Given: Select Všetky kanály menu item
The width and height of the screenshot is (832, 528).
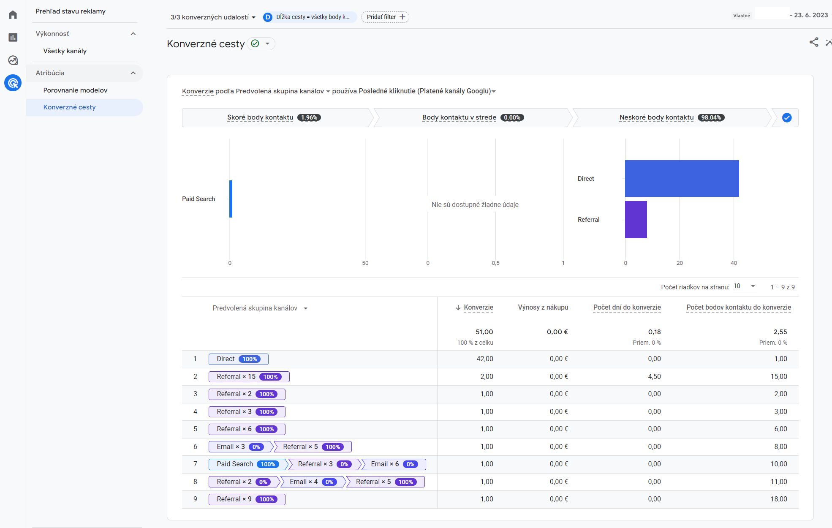Looking at the screenshot, I should pyautogui.click(x=65, y=51).
